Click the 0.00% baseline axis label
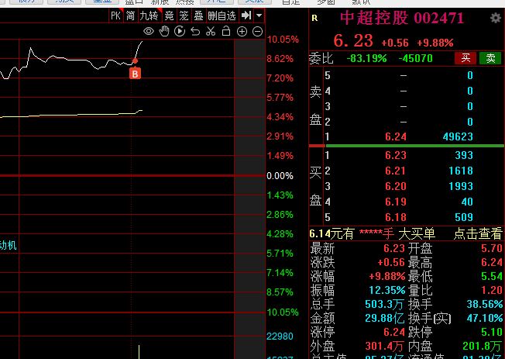The height and width of the screenshot is (359, 505). click(280, 176)
